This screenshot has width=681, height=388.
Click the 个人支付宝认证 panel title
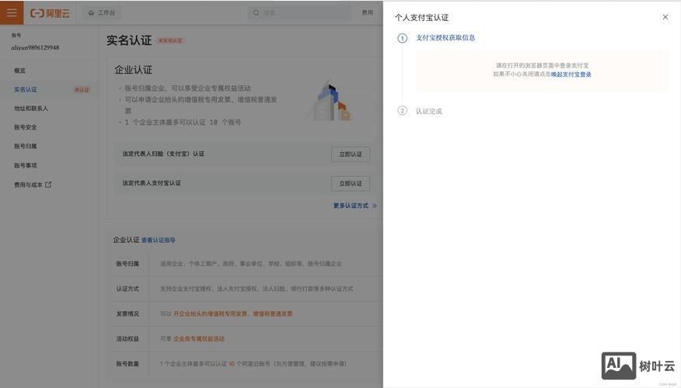coord(421,18)
